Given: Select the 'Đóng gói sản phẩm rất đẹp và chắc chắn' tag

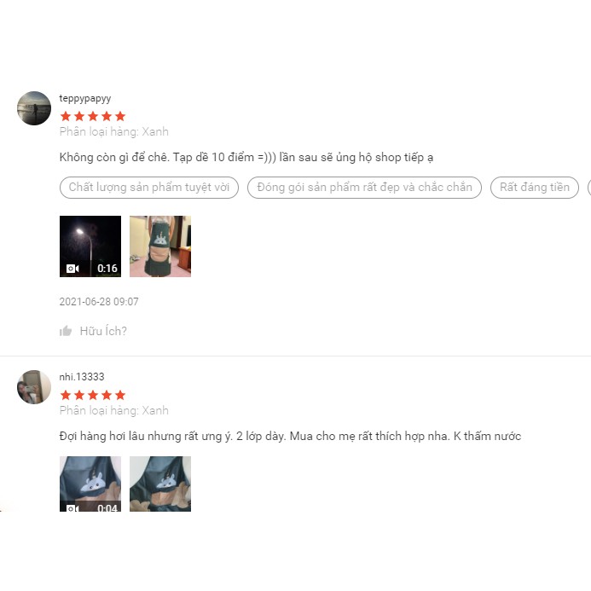Looking at the screenshot, I should [364, 188].
